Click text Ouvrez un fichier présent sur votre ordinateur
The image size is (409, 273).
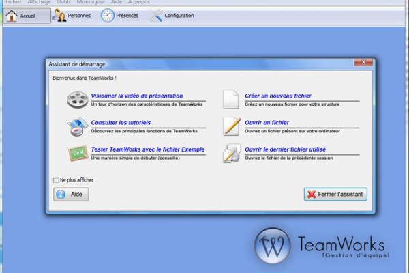pyautogui.click(x=292, y=131)
